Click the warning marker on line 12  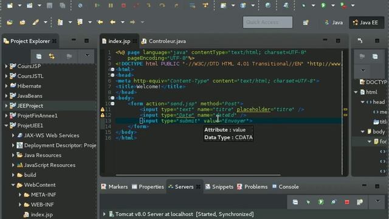pos(102,115)
